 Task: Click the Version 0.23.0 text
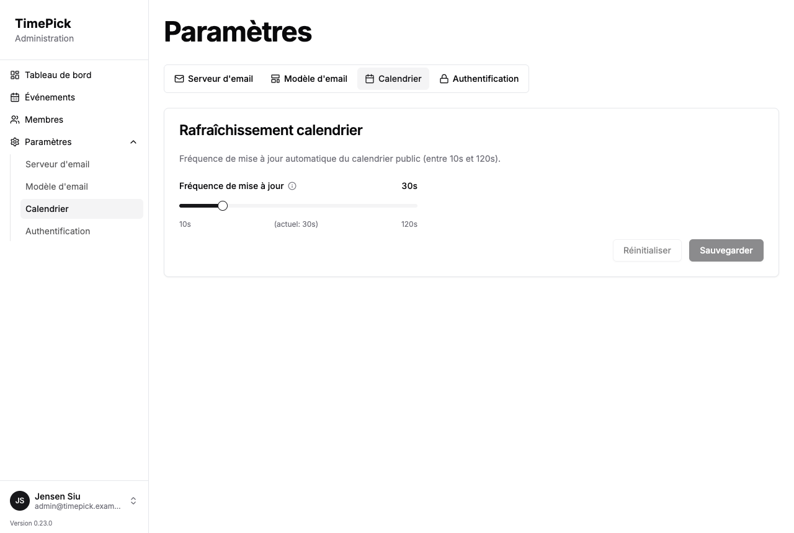click(x=31, y=523)
